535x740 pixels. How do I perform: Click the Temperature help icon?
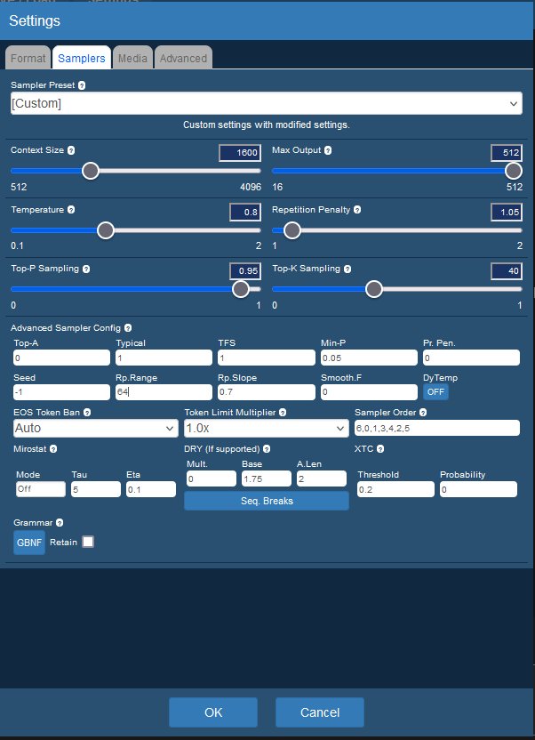tap(71, 211)
